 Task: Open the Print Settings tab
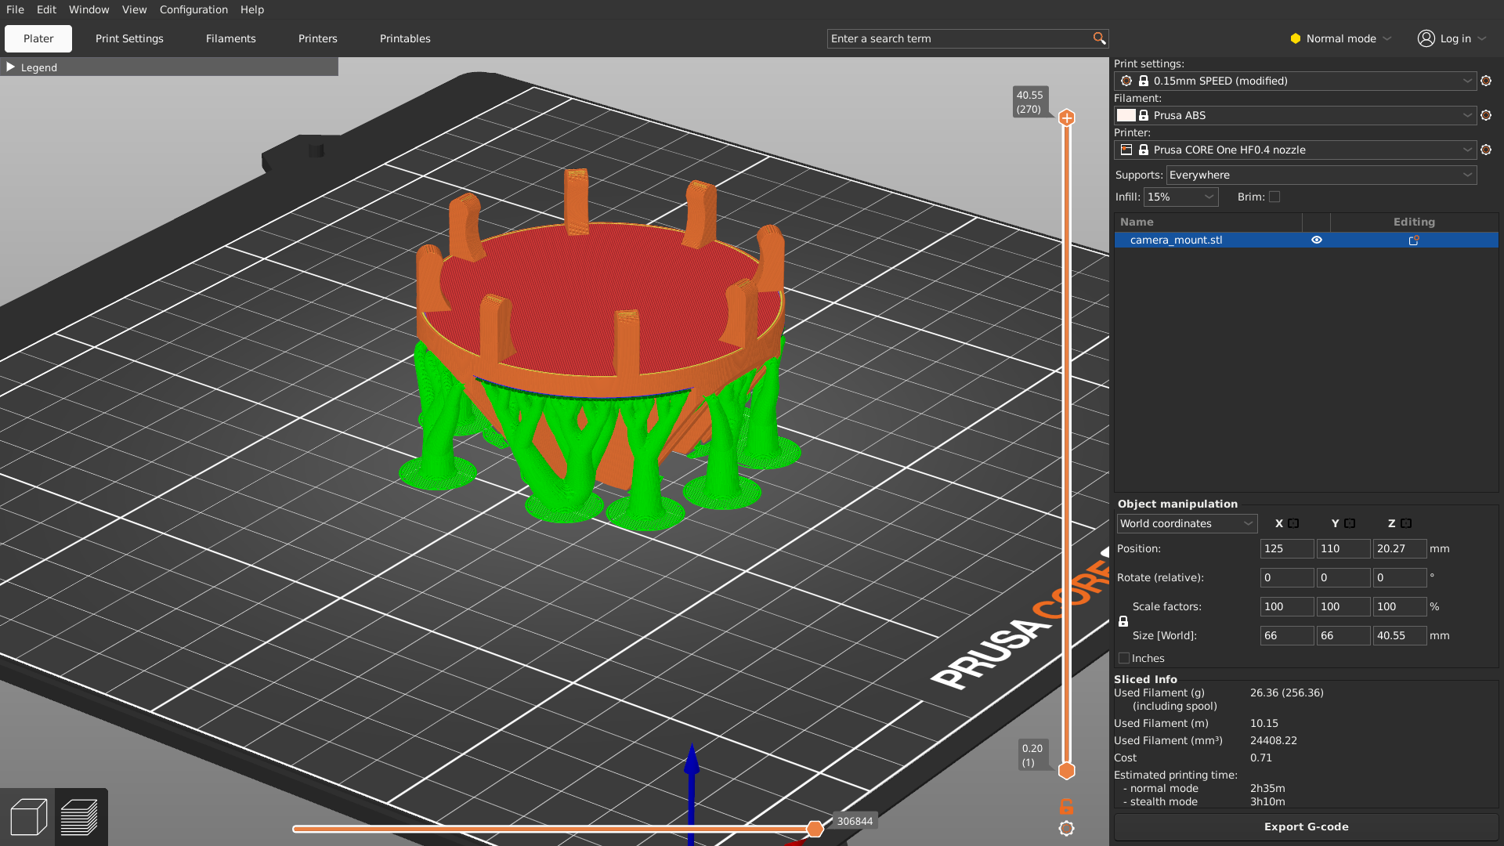point(129,38)
